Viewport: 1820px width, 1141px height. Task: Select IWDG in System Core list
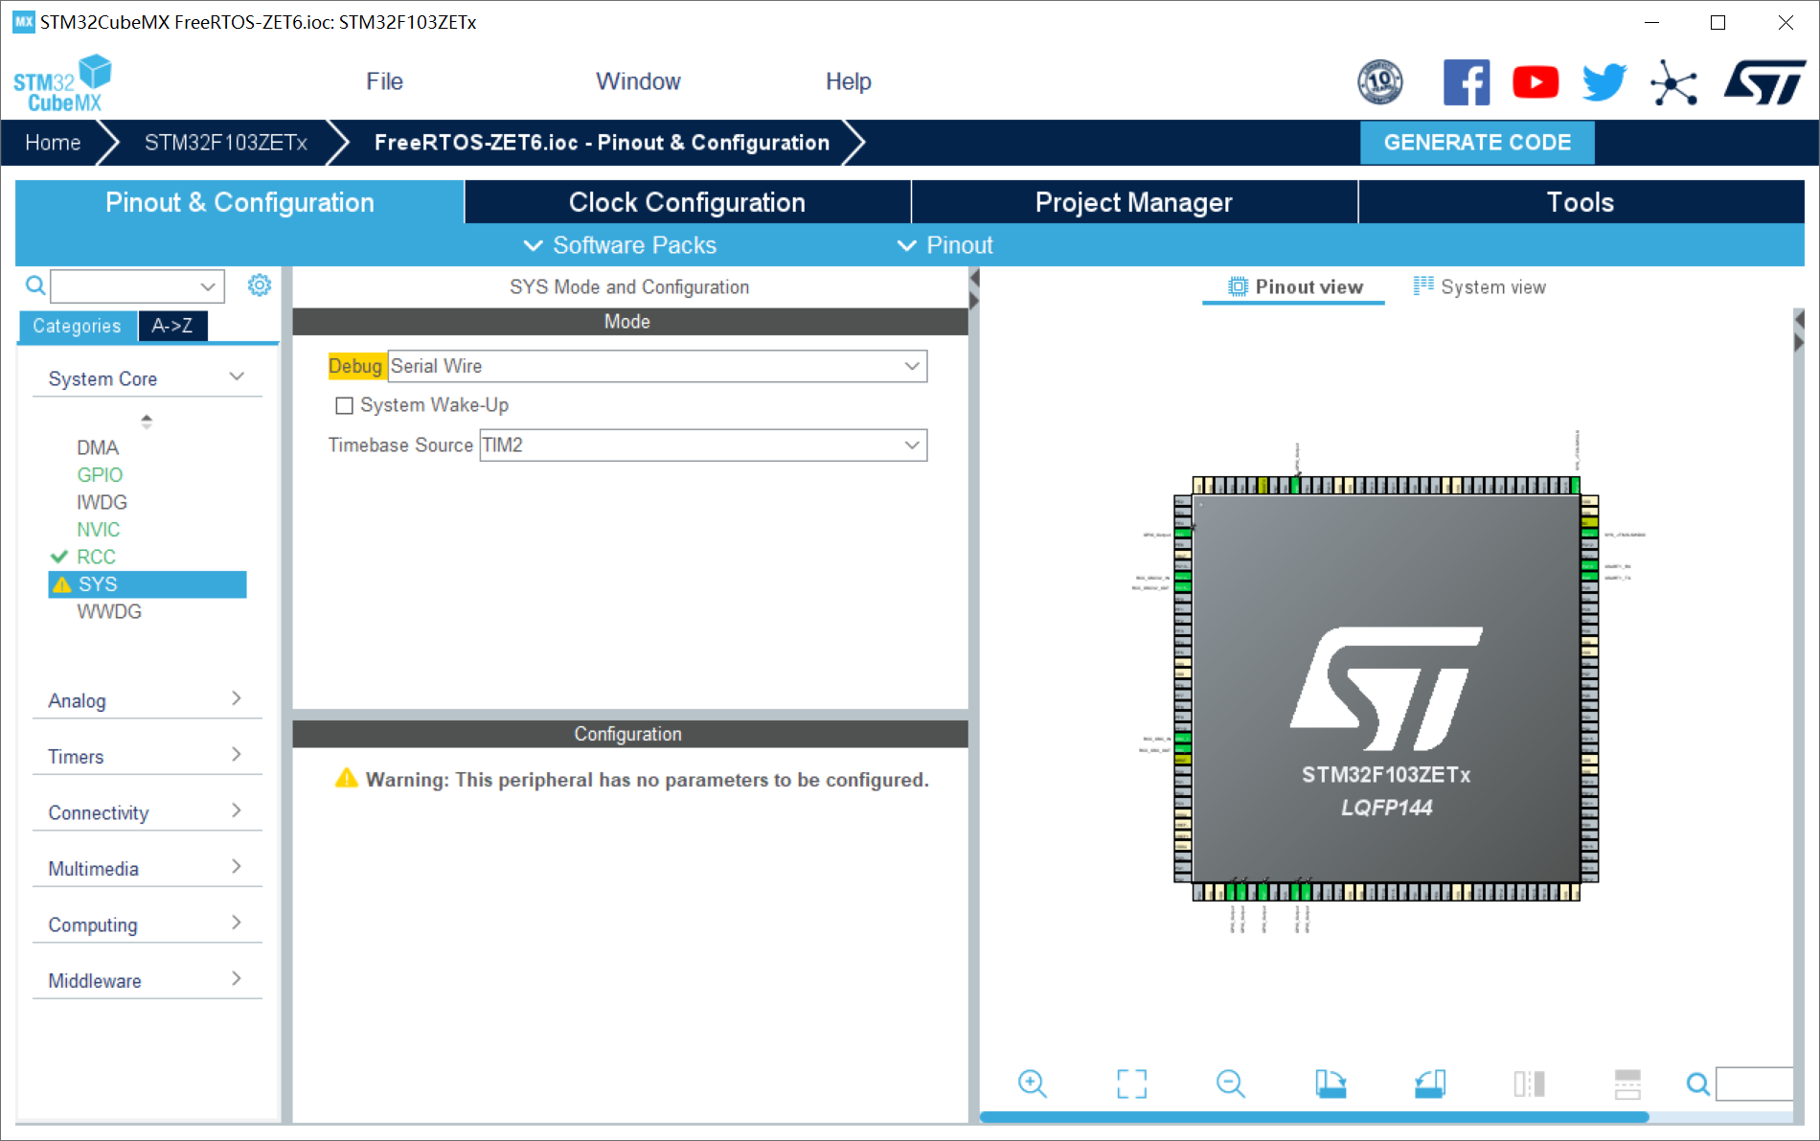pyautogui.click(x=102, y=502)
